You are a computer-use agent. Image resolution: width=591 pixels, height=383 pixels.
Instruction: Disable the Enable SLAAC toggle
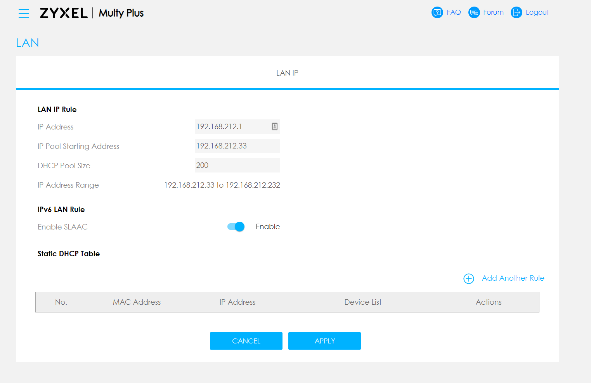[x=236, y=227]
